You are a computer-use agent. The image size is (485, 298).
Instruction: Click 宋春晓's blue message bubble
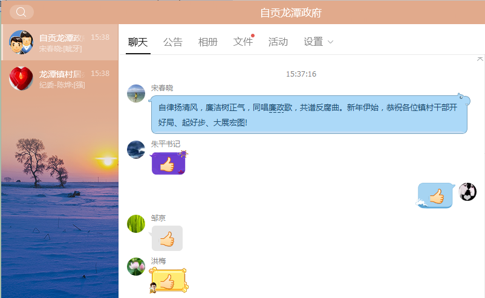pyautogui.click(x=308, y=115)
